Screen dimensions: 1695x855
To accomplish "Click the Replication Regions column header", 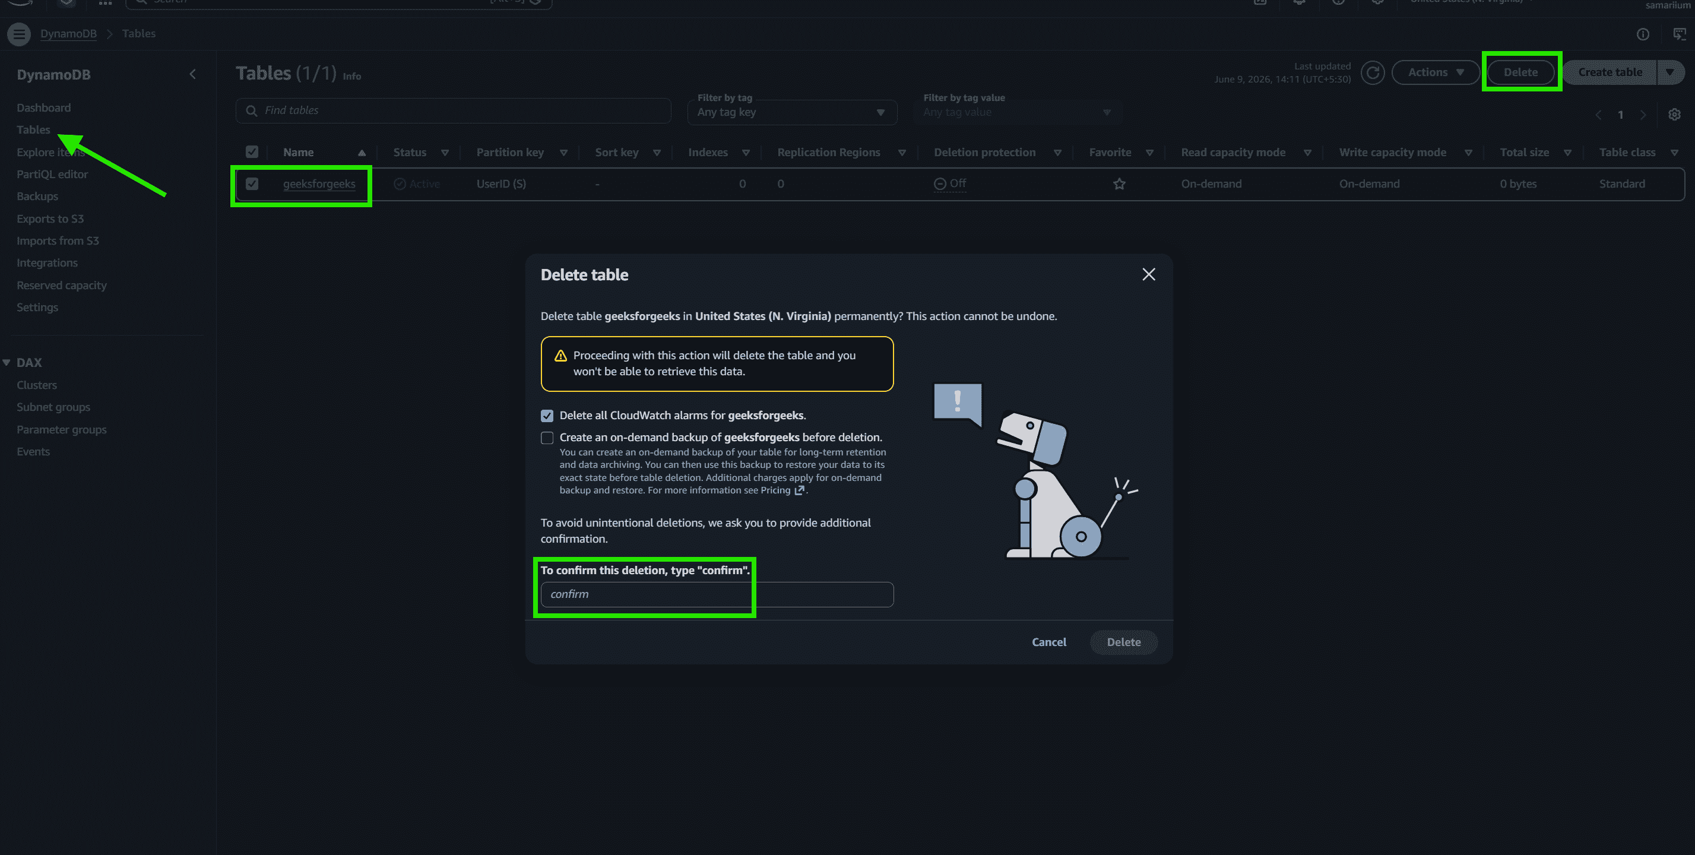I will 828,153.
